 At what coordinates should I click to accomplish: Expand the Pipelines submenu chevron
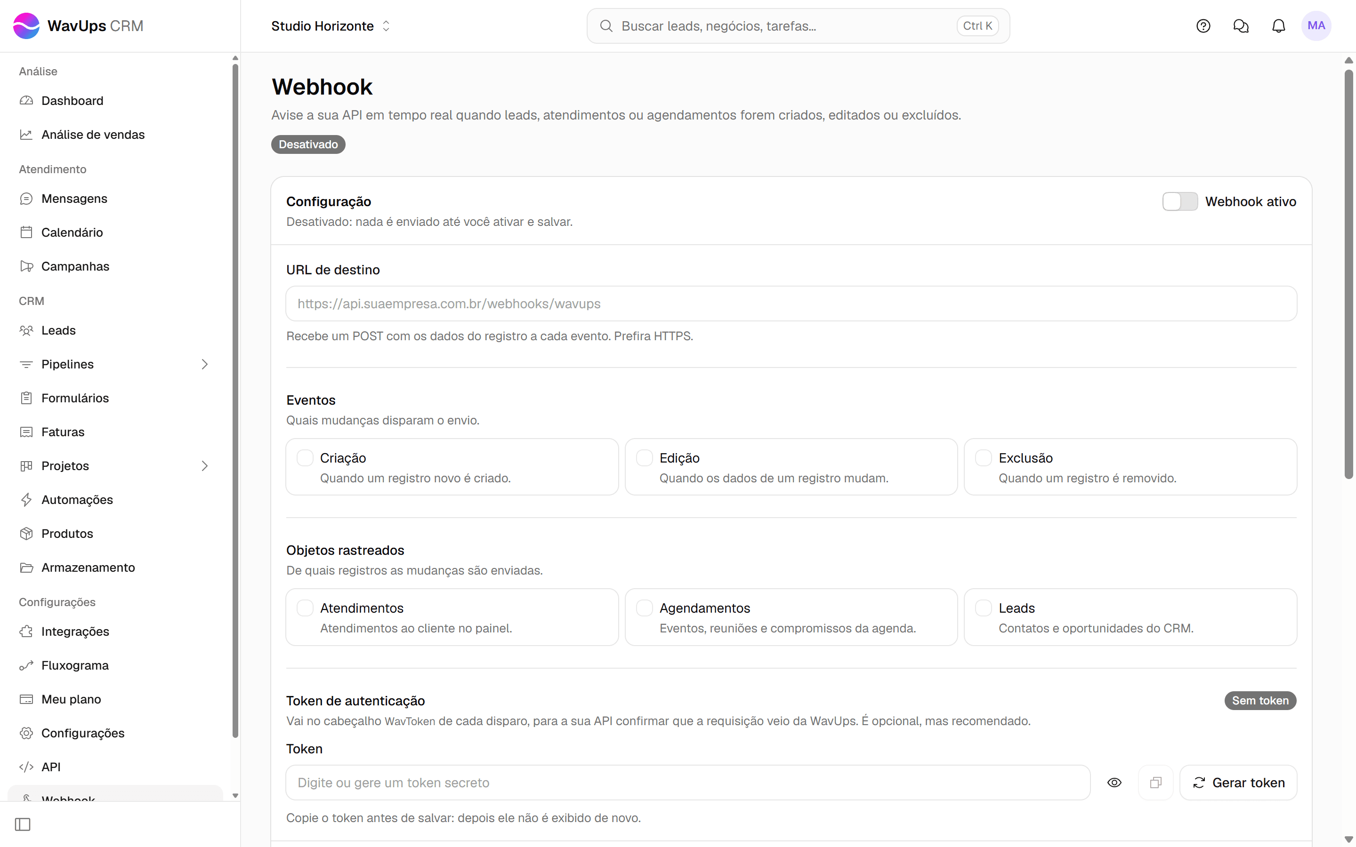pos(204,364)
